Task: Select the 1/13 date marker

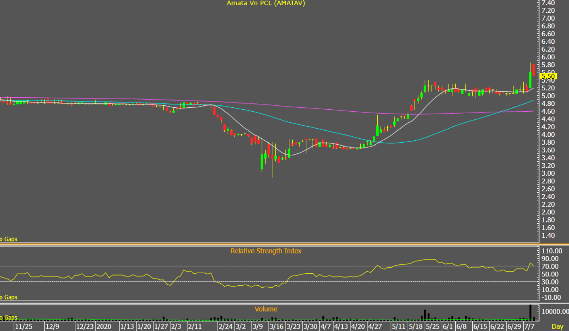Action: point(127,326)
